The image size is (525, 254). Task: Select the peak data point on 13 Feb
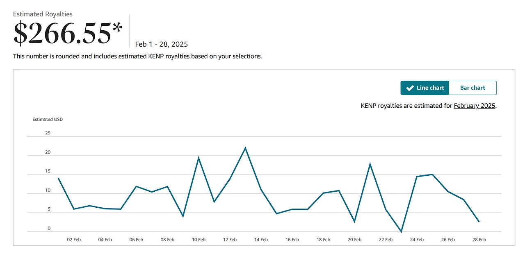point(245,146)
